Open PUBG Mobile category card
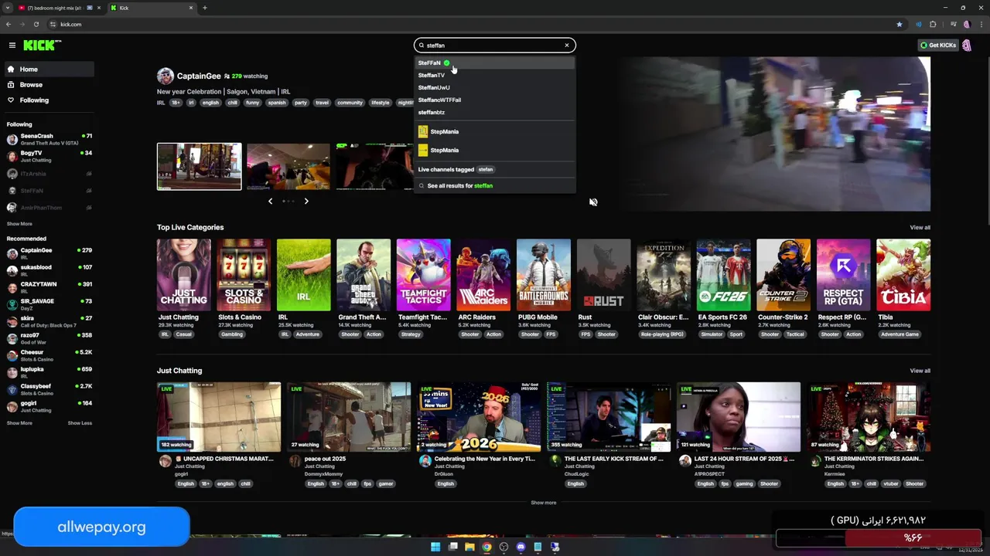Screen dimensions: 990x556 (x=544, y=276)
